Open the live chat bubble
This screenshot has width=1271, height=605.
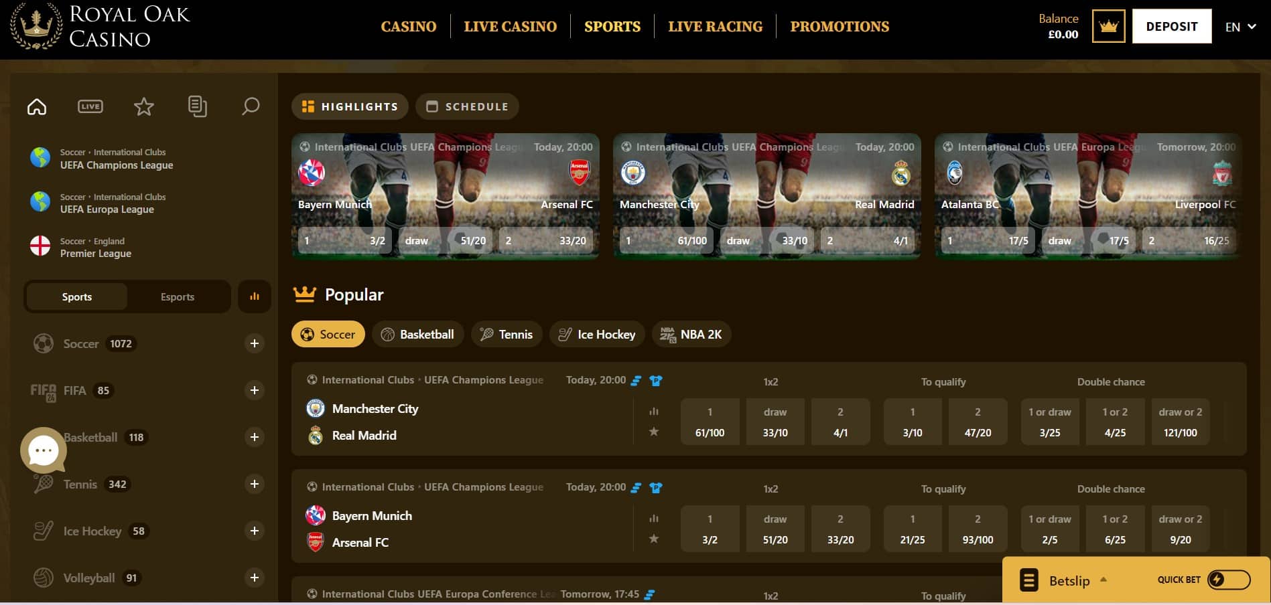(44, 450)
